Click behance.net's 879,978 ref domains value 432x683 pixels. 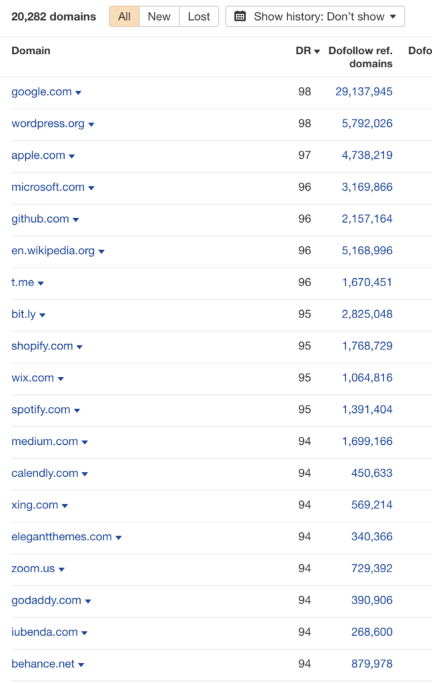(x=372, y=664)
